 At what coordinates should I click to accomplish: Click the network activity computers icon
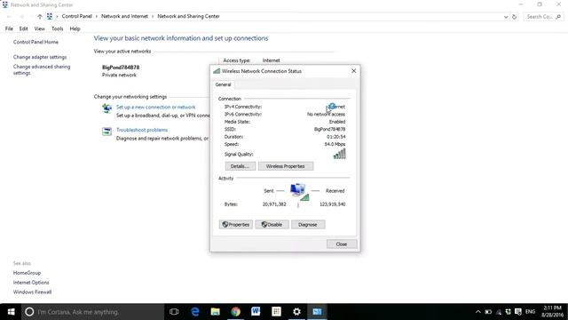pyautogui.click(x=299, y=192)
